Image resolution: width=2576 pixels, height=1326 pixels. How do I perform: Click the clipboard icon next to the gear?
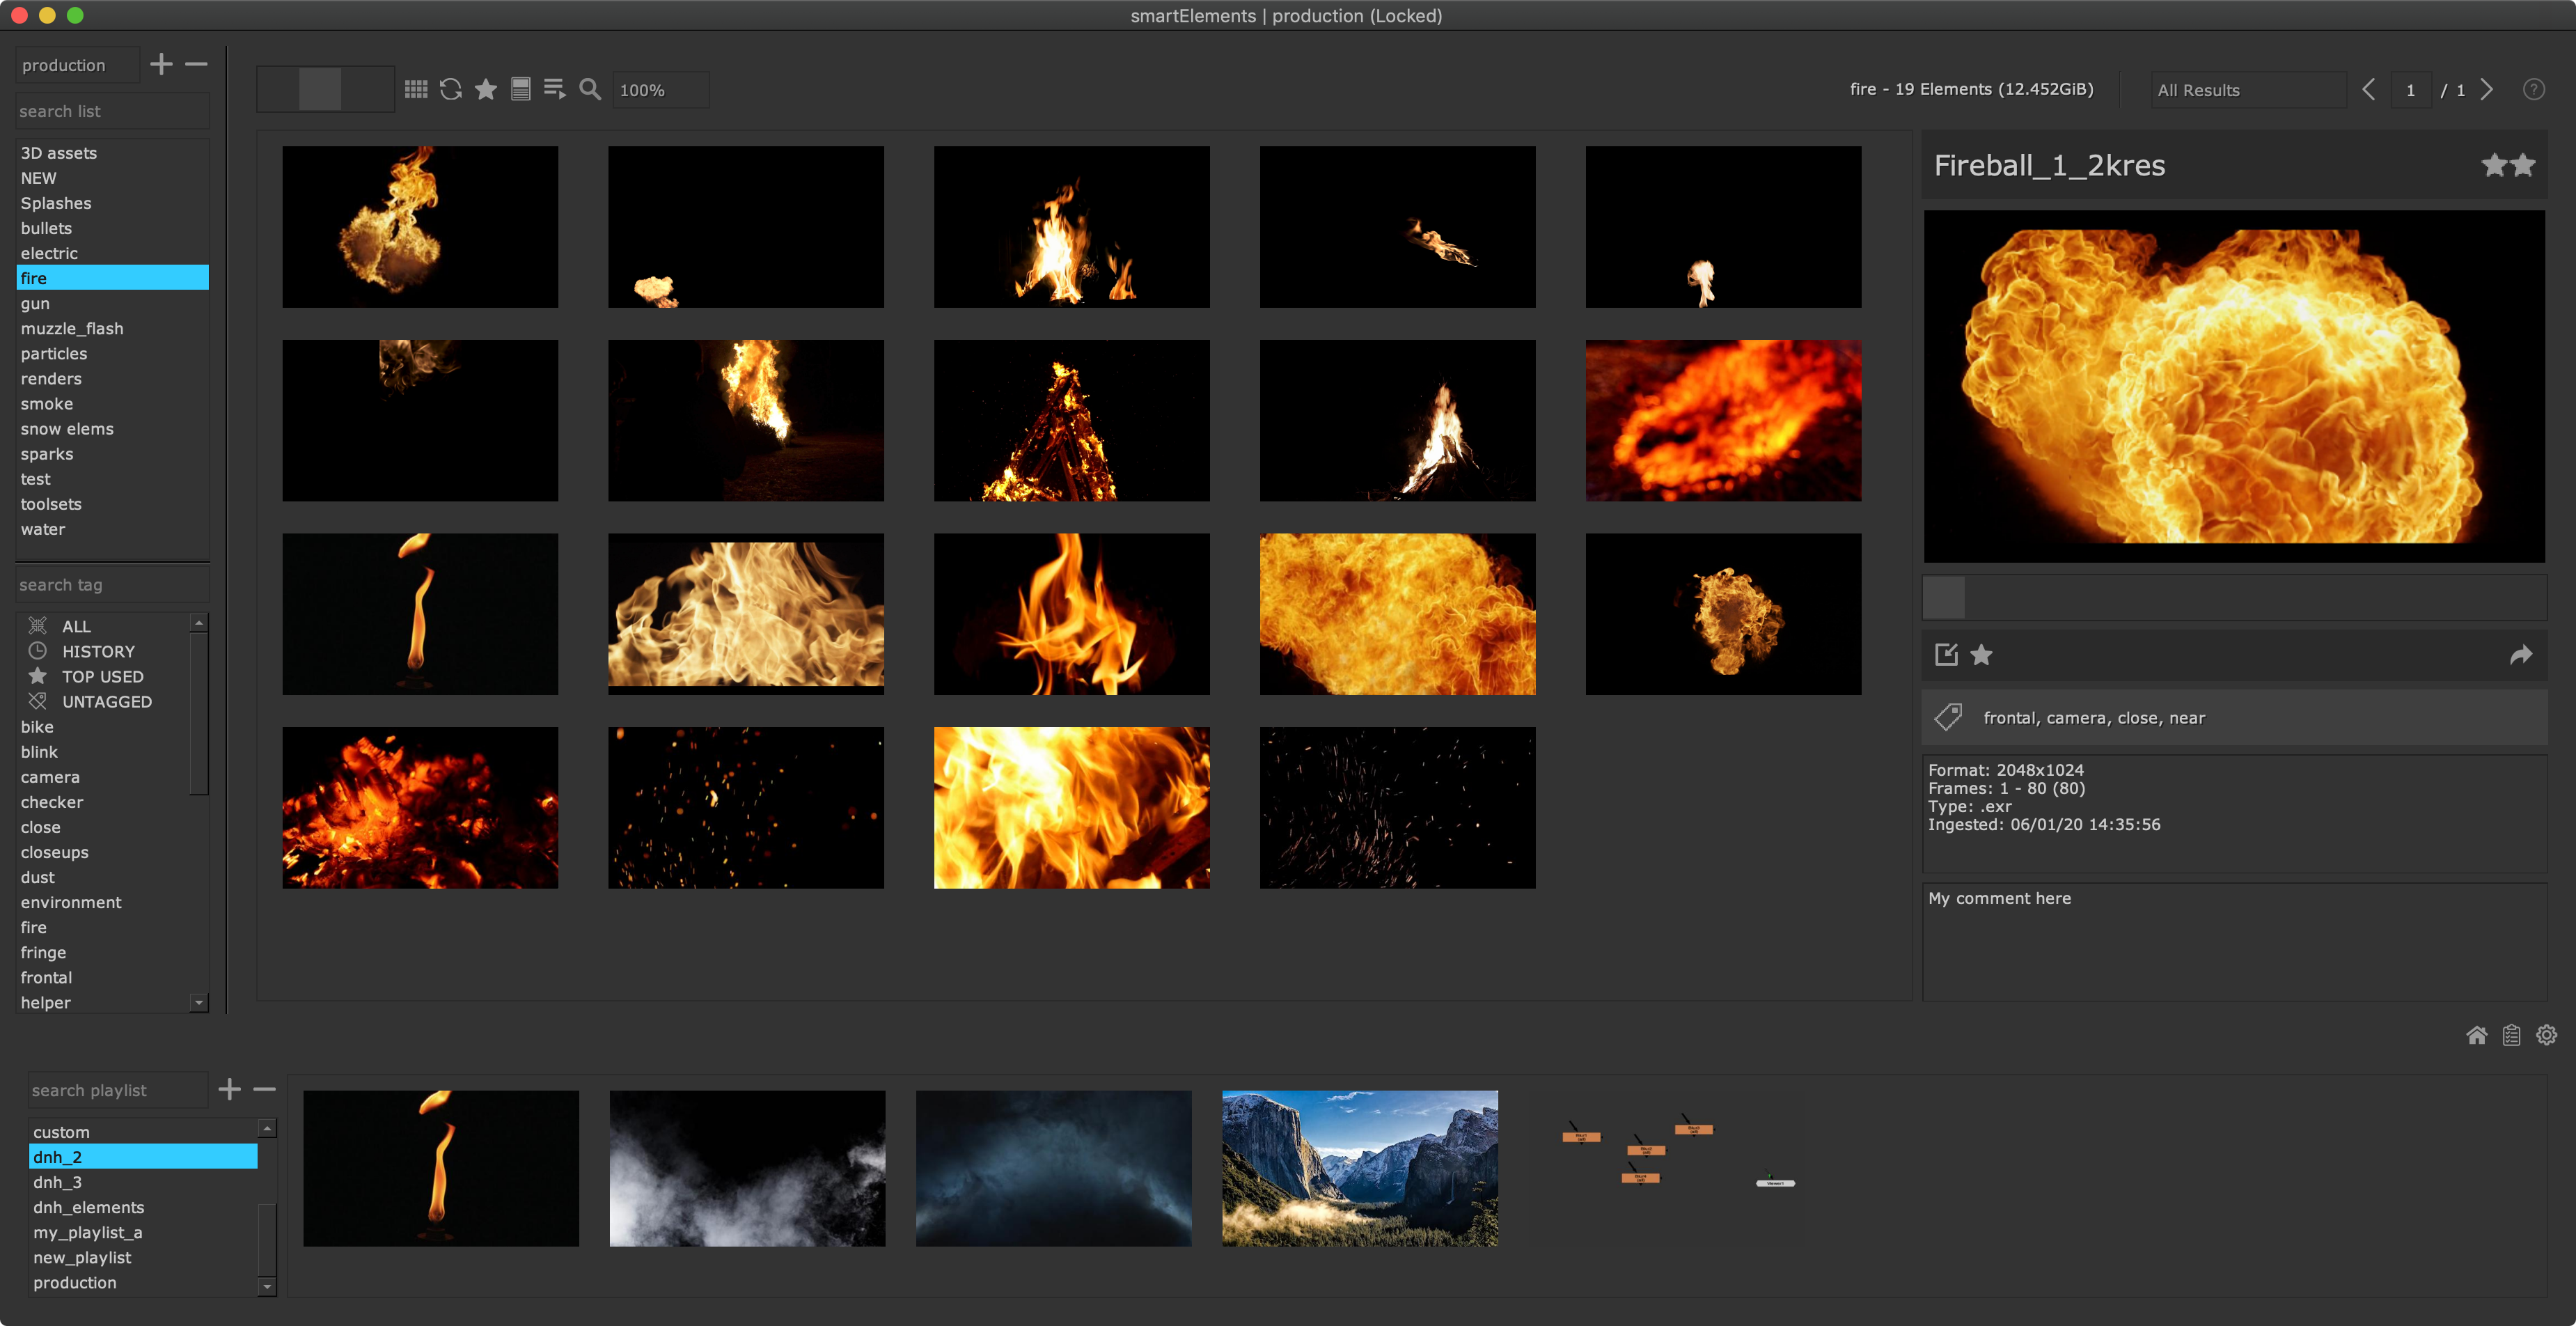pyautogui.click(x=2511, y=1035)
